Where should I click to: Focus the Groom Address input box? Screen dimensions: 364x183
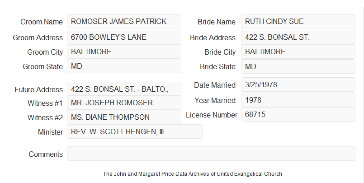point(124,37)
